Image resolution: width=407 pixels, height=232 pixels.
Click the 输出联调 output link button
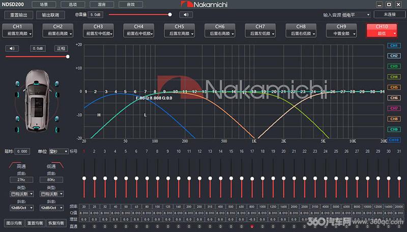[50, 15]
